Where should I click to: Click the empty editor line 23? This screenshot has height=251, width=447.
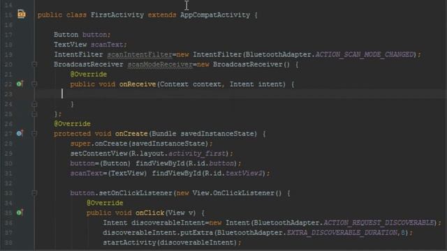point(240,94)
